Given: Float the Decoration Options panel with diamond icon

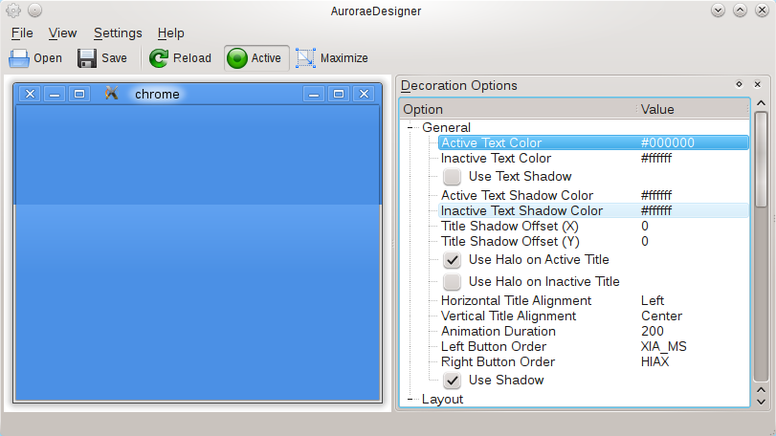Looking at the screenshot, I should (739, 84).
